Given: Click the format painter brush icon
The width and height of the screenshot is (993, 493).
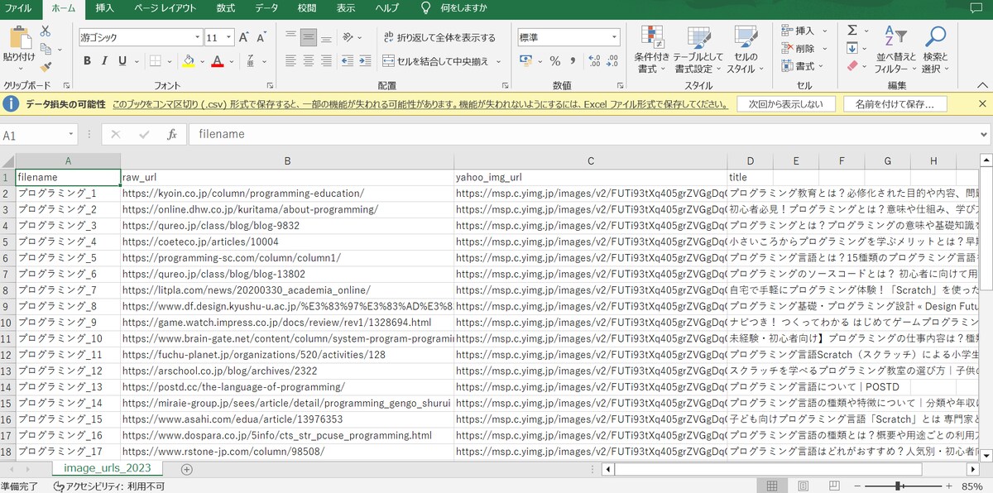Looking at the screenshot, I should coord(46,66).
